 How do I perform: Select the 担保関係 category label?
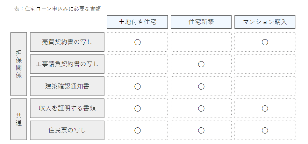(18, 64)
